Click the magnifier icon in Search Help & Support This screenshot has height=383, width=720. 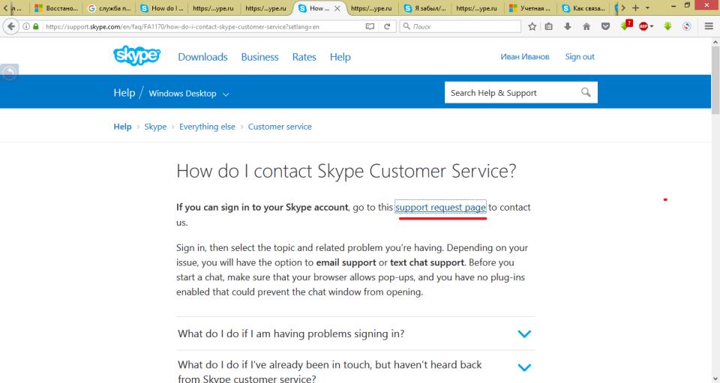586,93
